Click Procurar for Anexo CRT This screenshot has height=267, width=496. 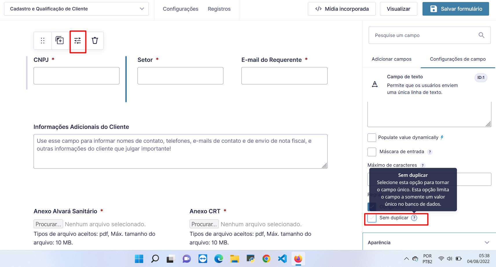point(204,224)
